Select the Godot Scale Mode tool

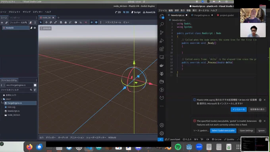pyautogui.click(x=56, y=22)
